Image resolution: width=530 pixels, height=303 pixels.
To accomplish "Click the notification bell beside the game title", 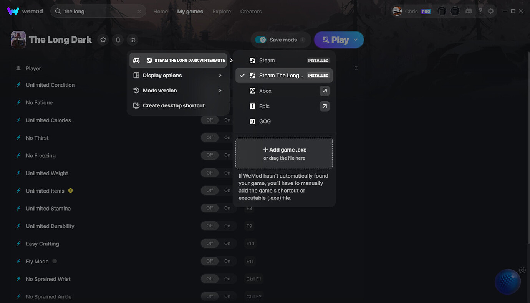I will 118,40.
